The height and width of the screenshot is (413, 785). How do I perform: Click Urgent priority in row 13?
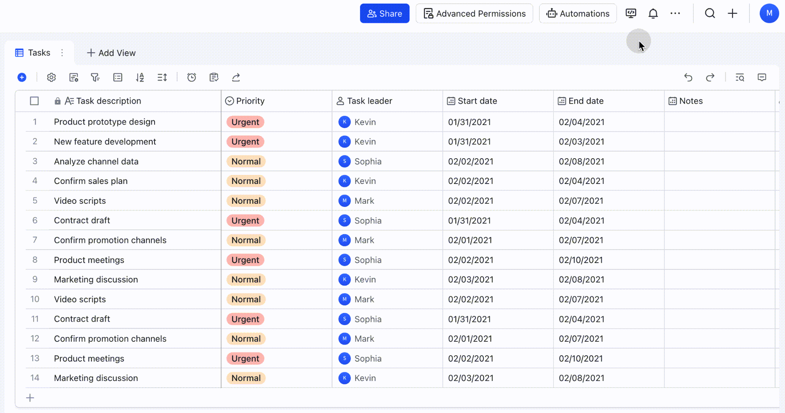pos(245,358)
